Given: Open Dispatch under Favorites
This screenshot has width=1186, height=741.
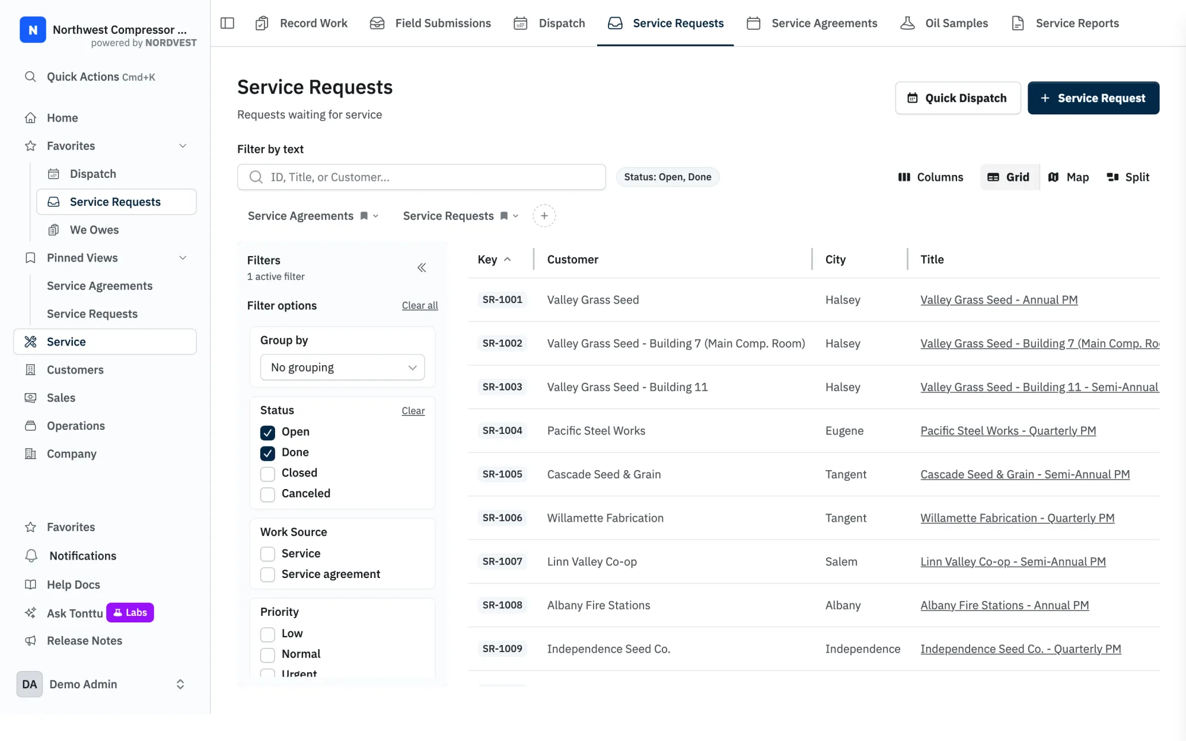Looking at the screenshot, I should pyautogui.click(x=93, y=174).
